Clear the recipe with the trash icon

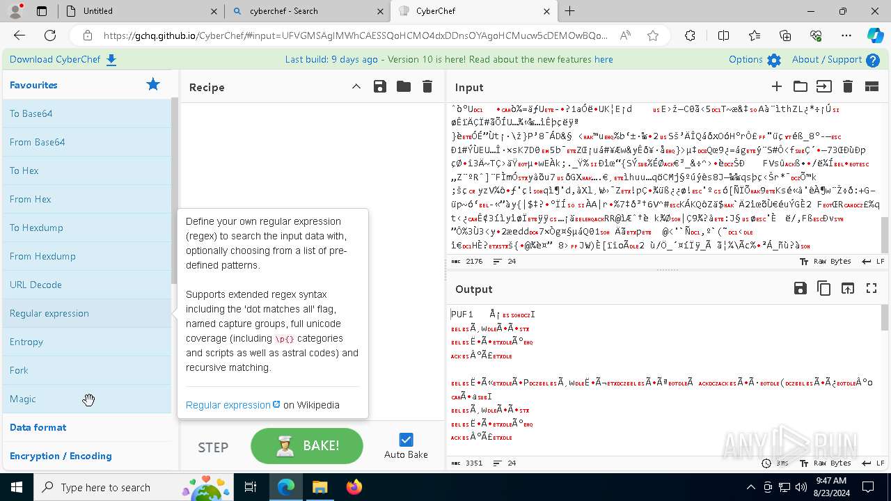[x=427, y=87]
